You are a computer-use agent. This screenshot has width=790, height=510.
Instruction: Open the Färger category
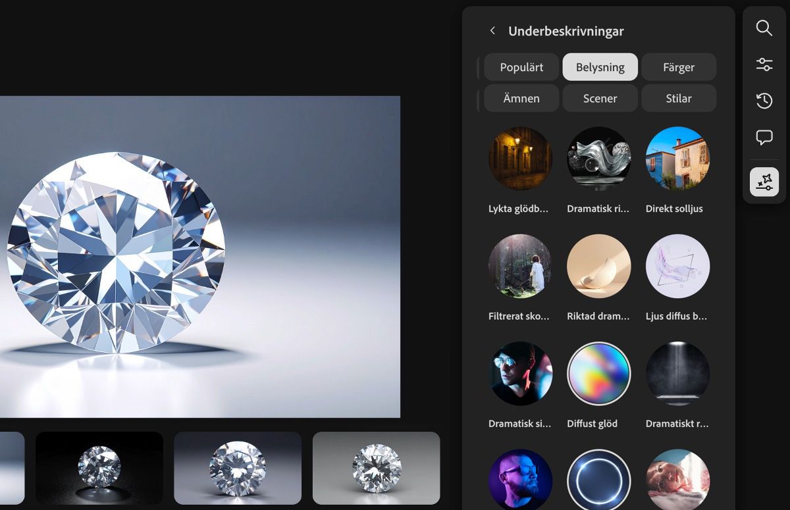[679, 67]
